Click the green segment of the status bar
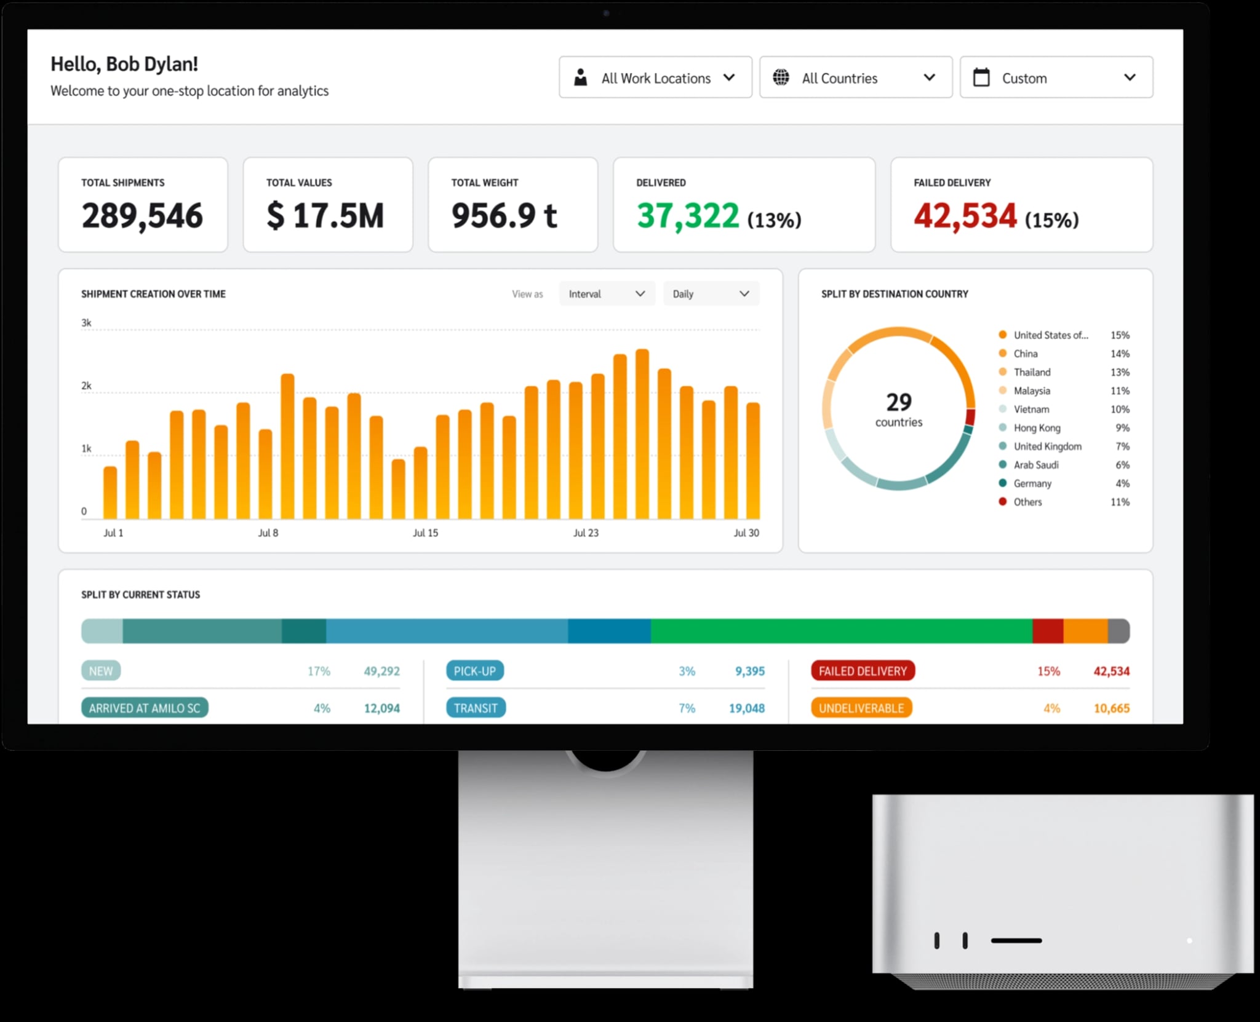Viewport: 1260px width, 1022px height. tap(840, 631)
